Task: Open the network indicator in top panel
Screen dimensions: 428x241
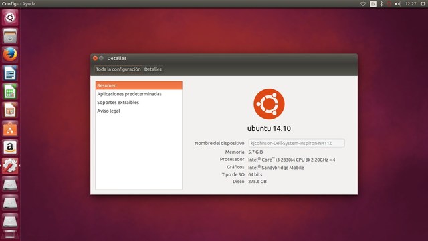Action: click(x=363, y=4)
